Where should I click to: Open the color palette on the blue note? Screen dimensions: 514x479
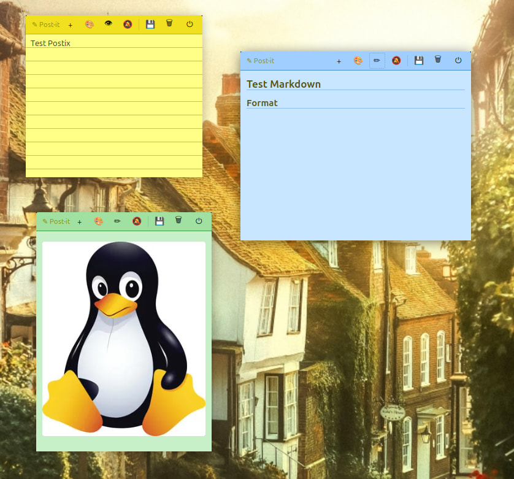[x=358, y=61]
